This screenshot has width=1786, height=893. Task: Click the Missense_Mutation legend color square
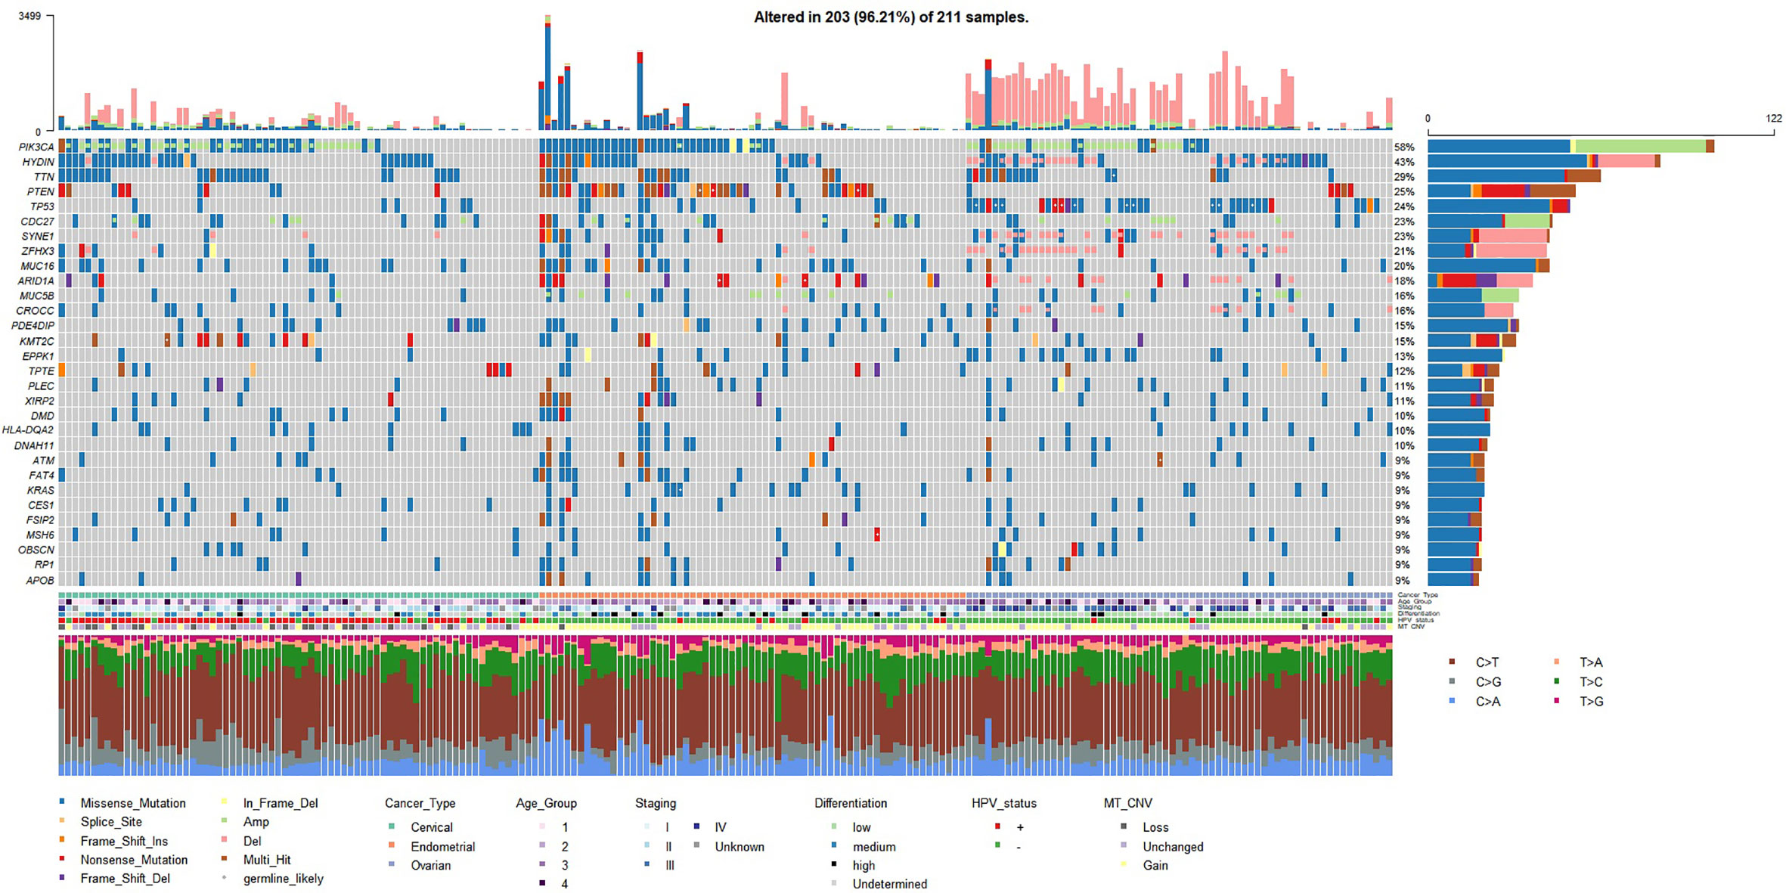point(62,801)
